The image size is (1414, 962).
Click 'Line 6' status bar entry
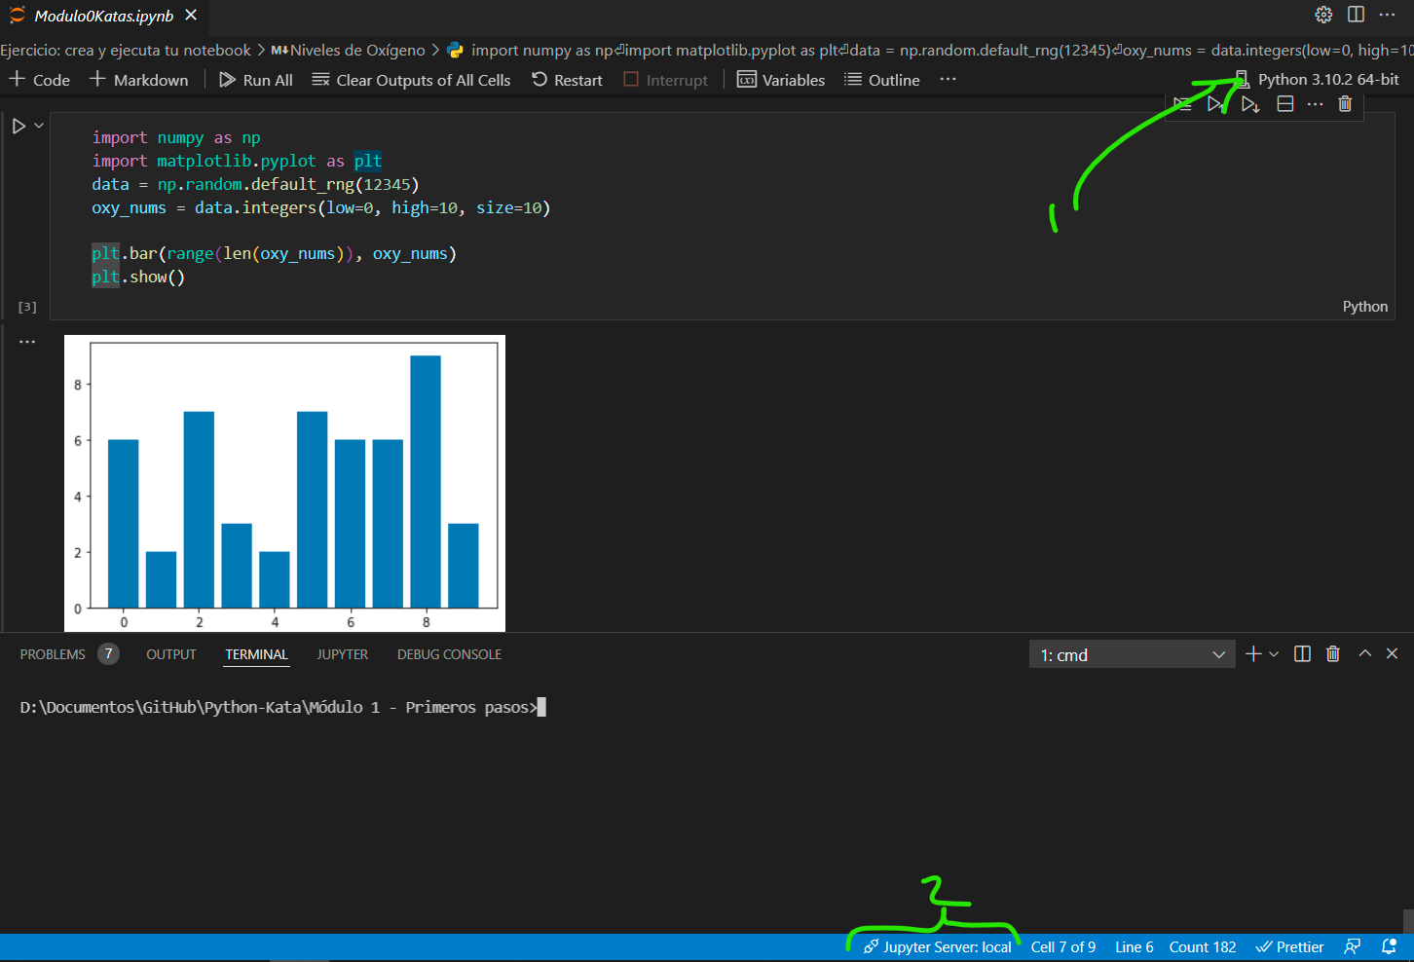click(1134, 947)
